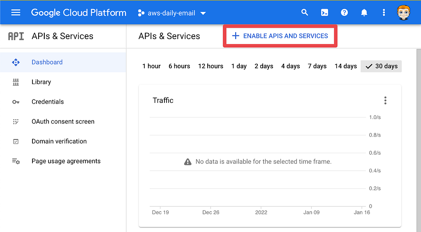Viewport: 421px width, 232px height.
Task: Select Dashboard in the sidebar
Action: (x=63, y=62)
